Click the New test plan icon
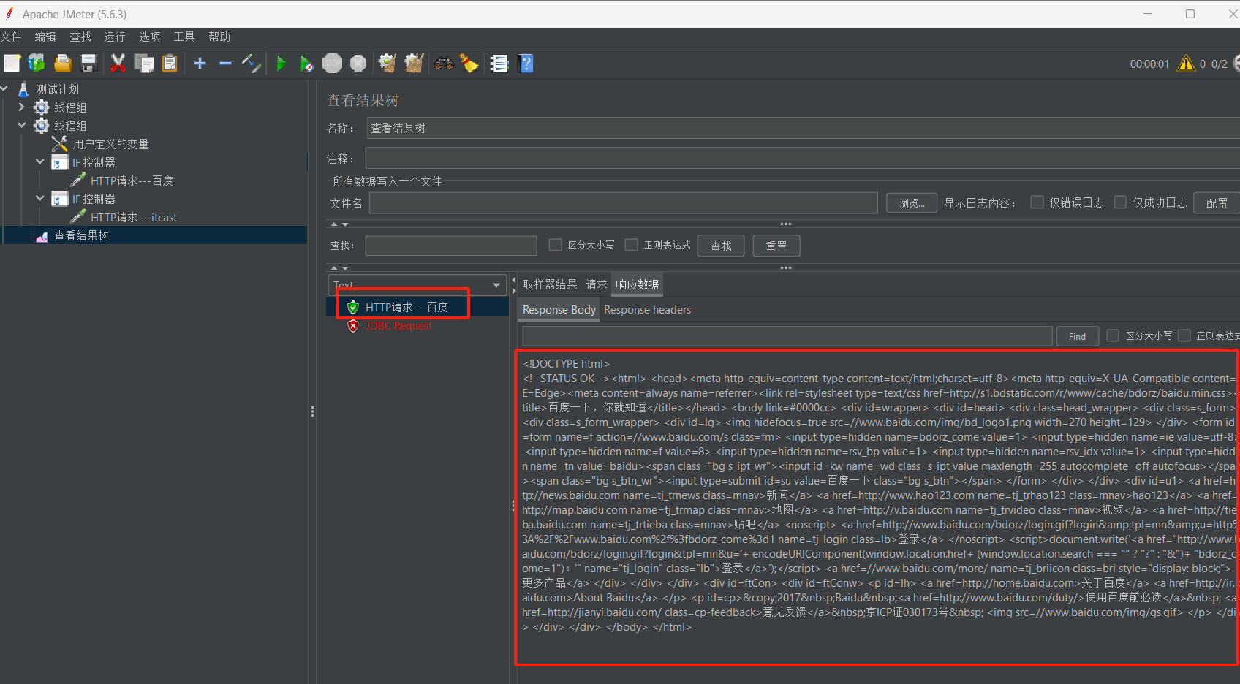The height and width of the screenshot is (684, 1240). (x=12, y=64)
